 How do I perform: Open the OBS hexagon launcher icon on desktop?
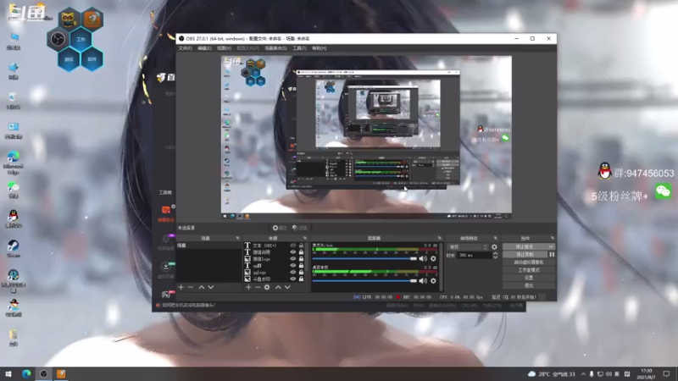pos(58,39)
